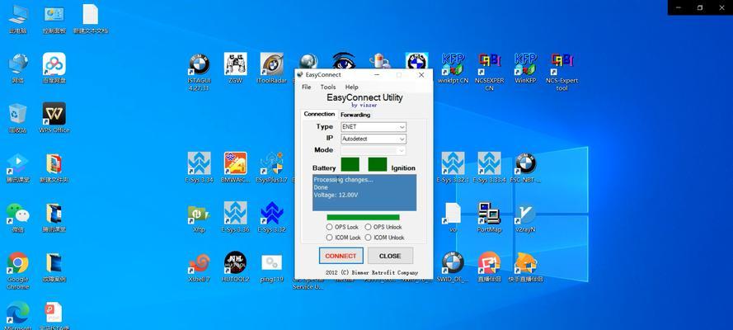Screen dimensions: 733x330
Task: Open the Tools menu in EasyConnect
Action: click(328, 87)
